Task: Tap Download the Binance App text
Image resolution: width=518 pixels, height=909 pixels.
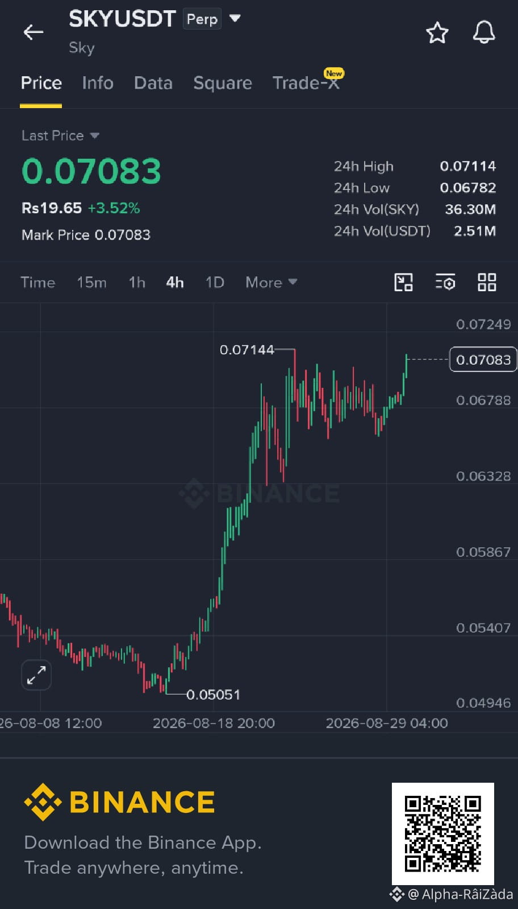Action: pyautogui.click(x=143, y=842)
